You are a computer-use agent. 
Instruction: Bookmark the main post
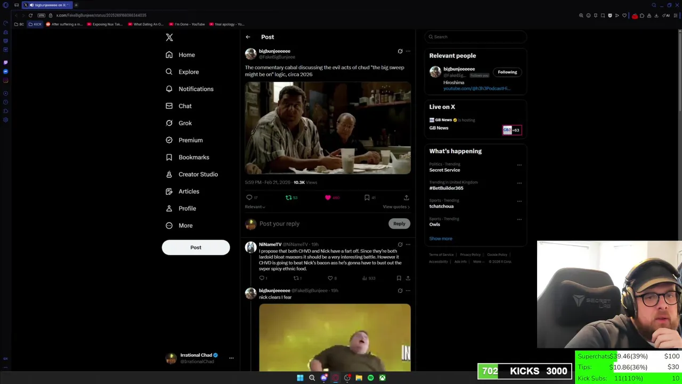tap(367, 197)
